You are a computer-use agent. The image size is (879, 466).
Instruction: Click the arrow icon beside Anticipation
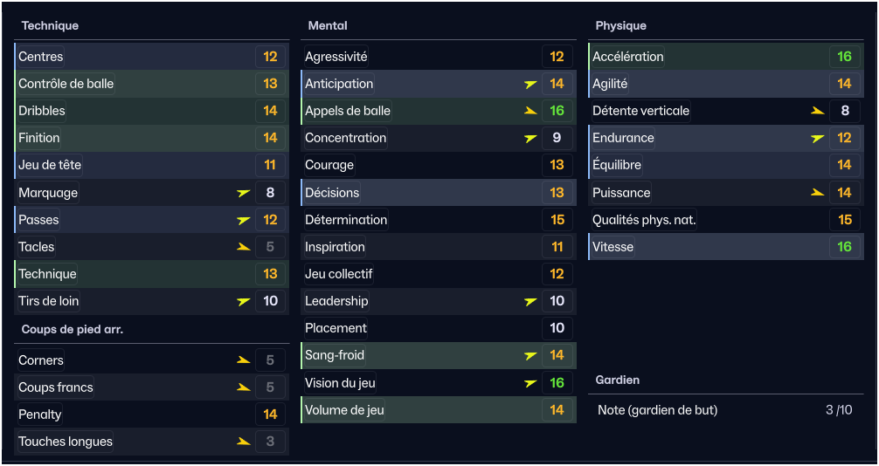click(x=530, y=84)
